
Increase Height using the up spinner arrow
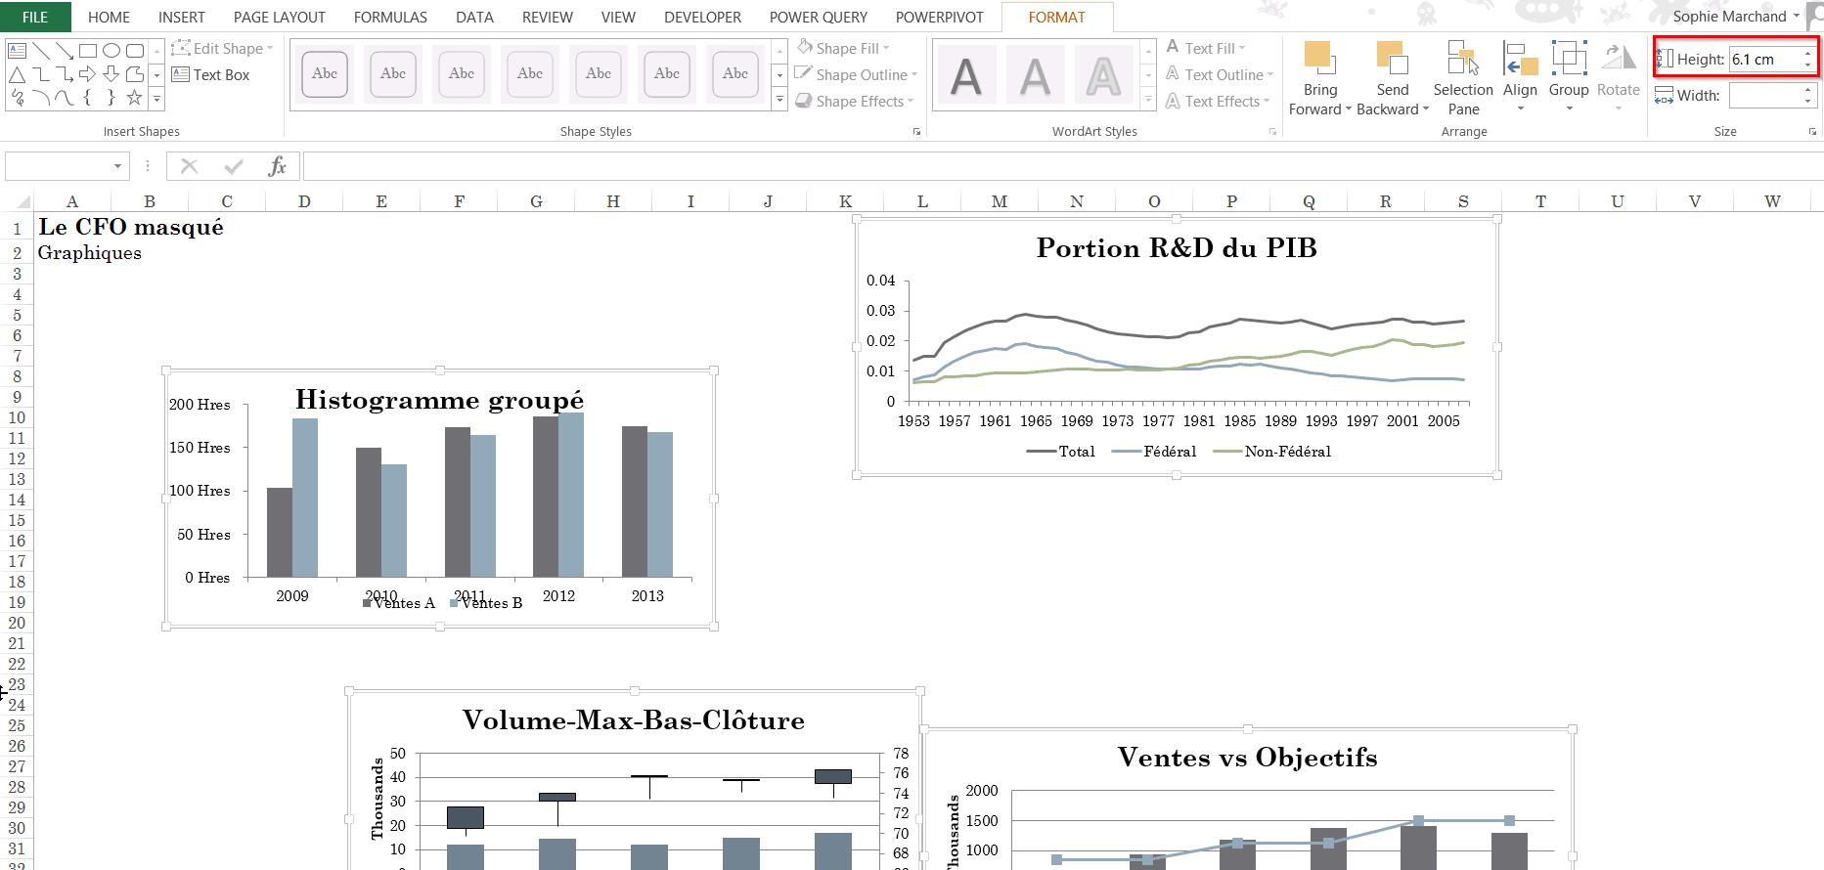(x=1807, y=54)
